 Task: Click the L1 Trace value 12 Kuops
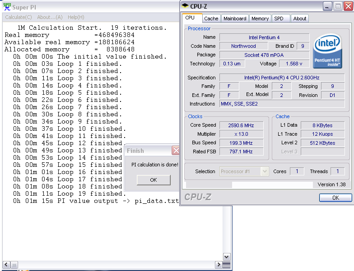point(322,134)
